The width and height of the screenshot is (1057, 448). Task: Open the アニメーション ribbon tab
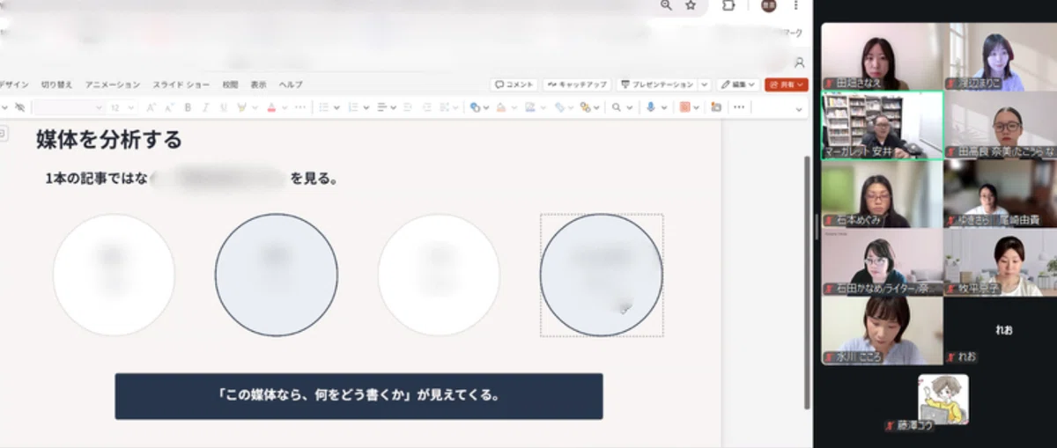click(113, 84)
